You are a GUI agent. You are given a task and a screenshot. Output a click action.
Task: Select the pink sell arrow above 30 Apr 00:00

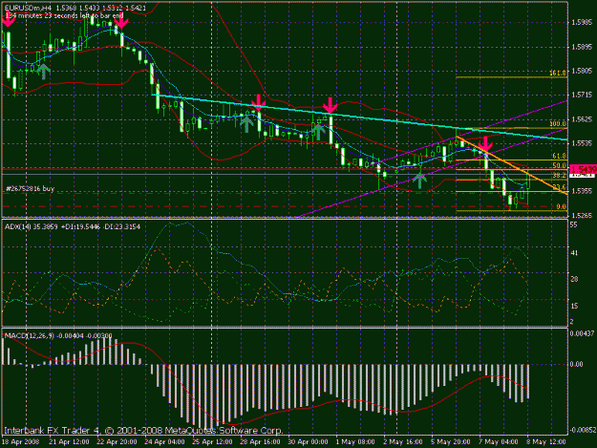(x=330, y=105)
